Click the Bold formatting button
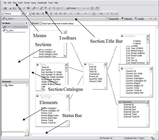This screenshot has height=140, width=159. (x=43, y=14)
